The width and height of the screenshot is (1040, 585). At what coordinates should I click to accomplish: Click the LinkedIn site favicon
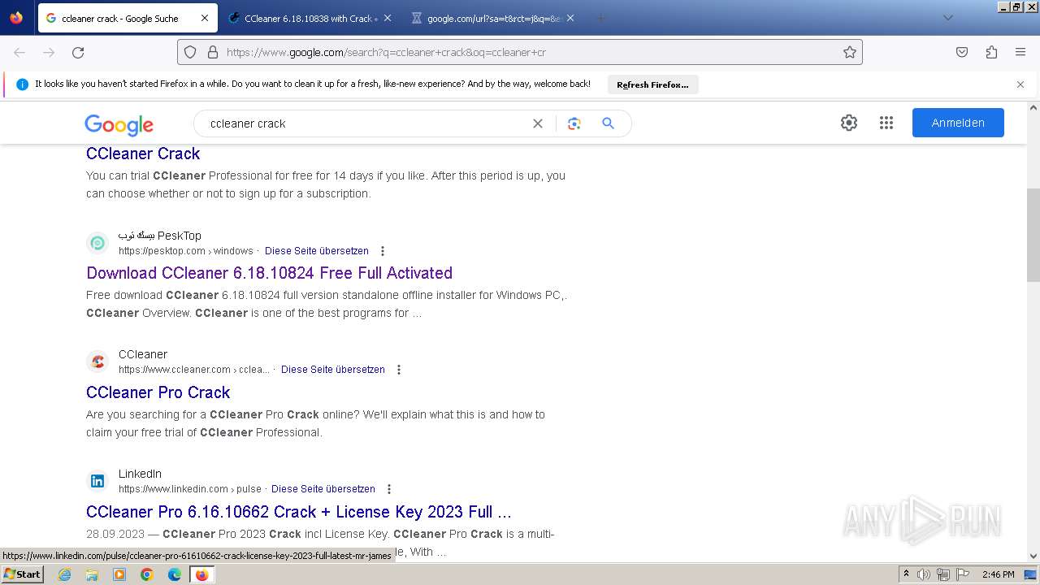(97, 481)
